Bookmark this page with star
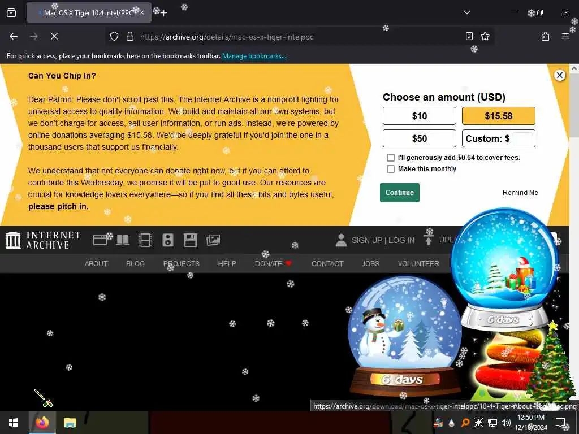579x434 pixels. click(485, 36)
